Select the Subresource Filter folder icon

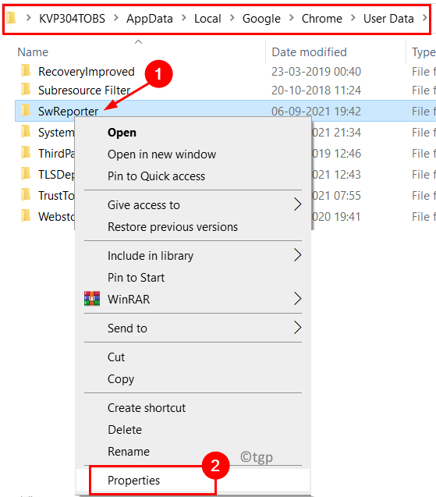click(26, 90)
